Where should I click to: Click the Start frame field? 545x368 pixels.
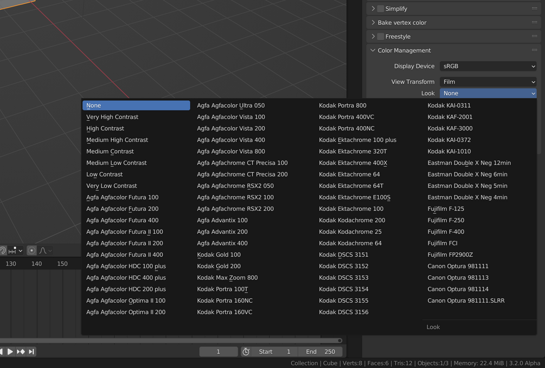pyautogui.click(x=274, y=352)
